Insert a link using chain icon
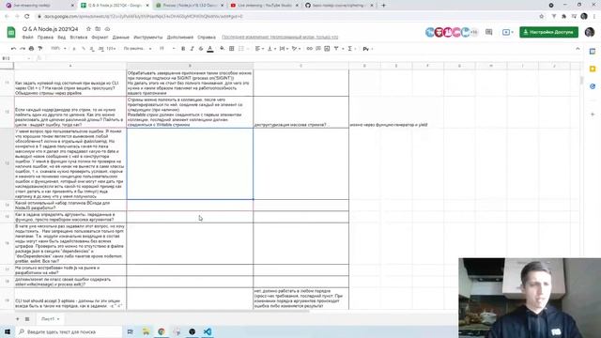 [x=309, y=49]
